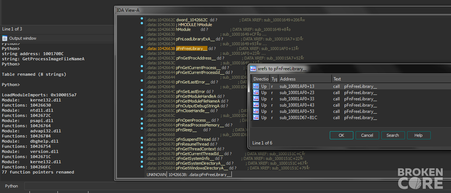The width and height of the screenshot is (451, 193).
Task: Click the blue dot beside pFnGetWindowsDirectoryA__
Action: click(142, 166)
